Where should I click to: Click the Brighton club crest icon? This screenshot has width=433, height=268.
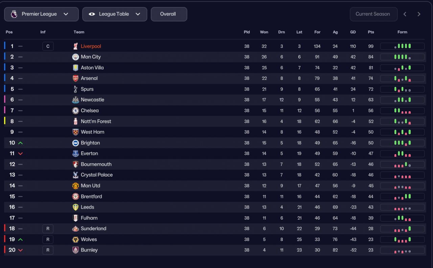(75, 143)
